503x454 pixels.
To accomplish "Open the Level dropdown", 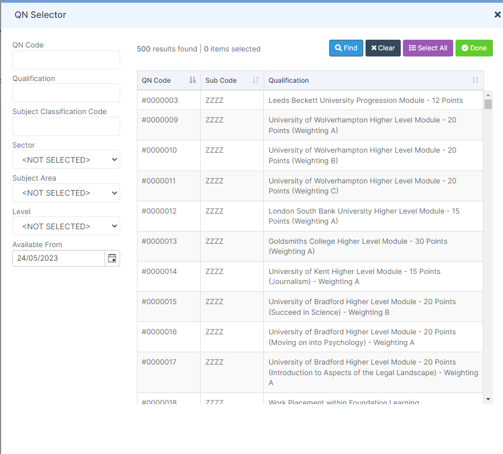I will [x=66, y=226].
